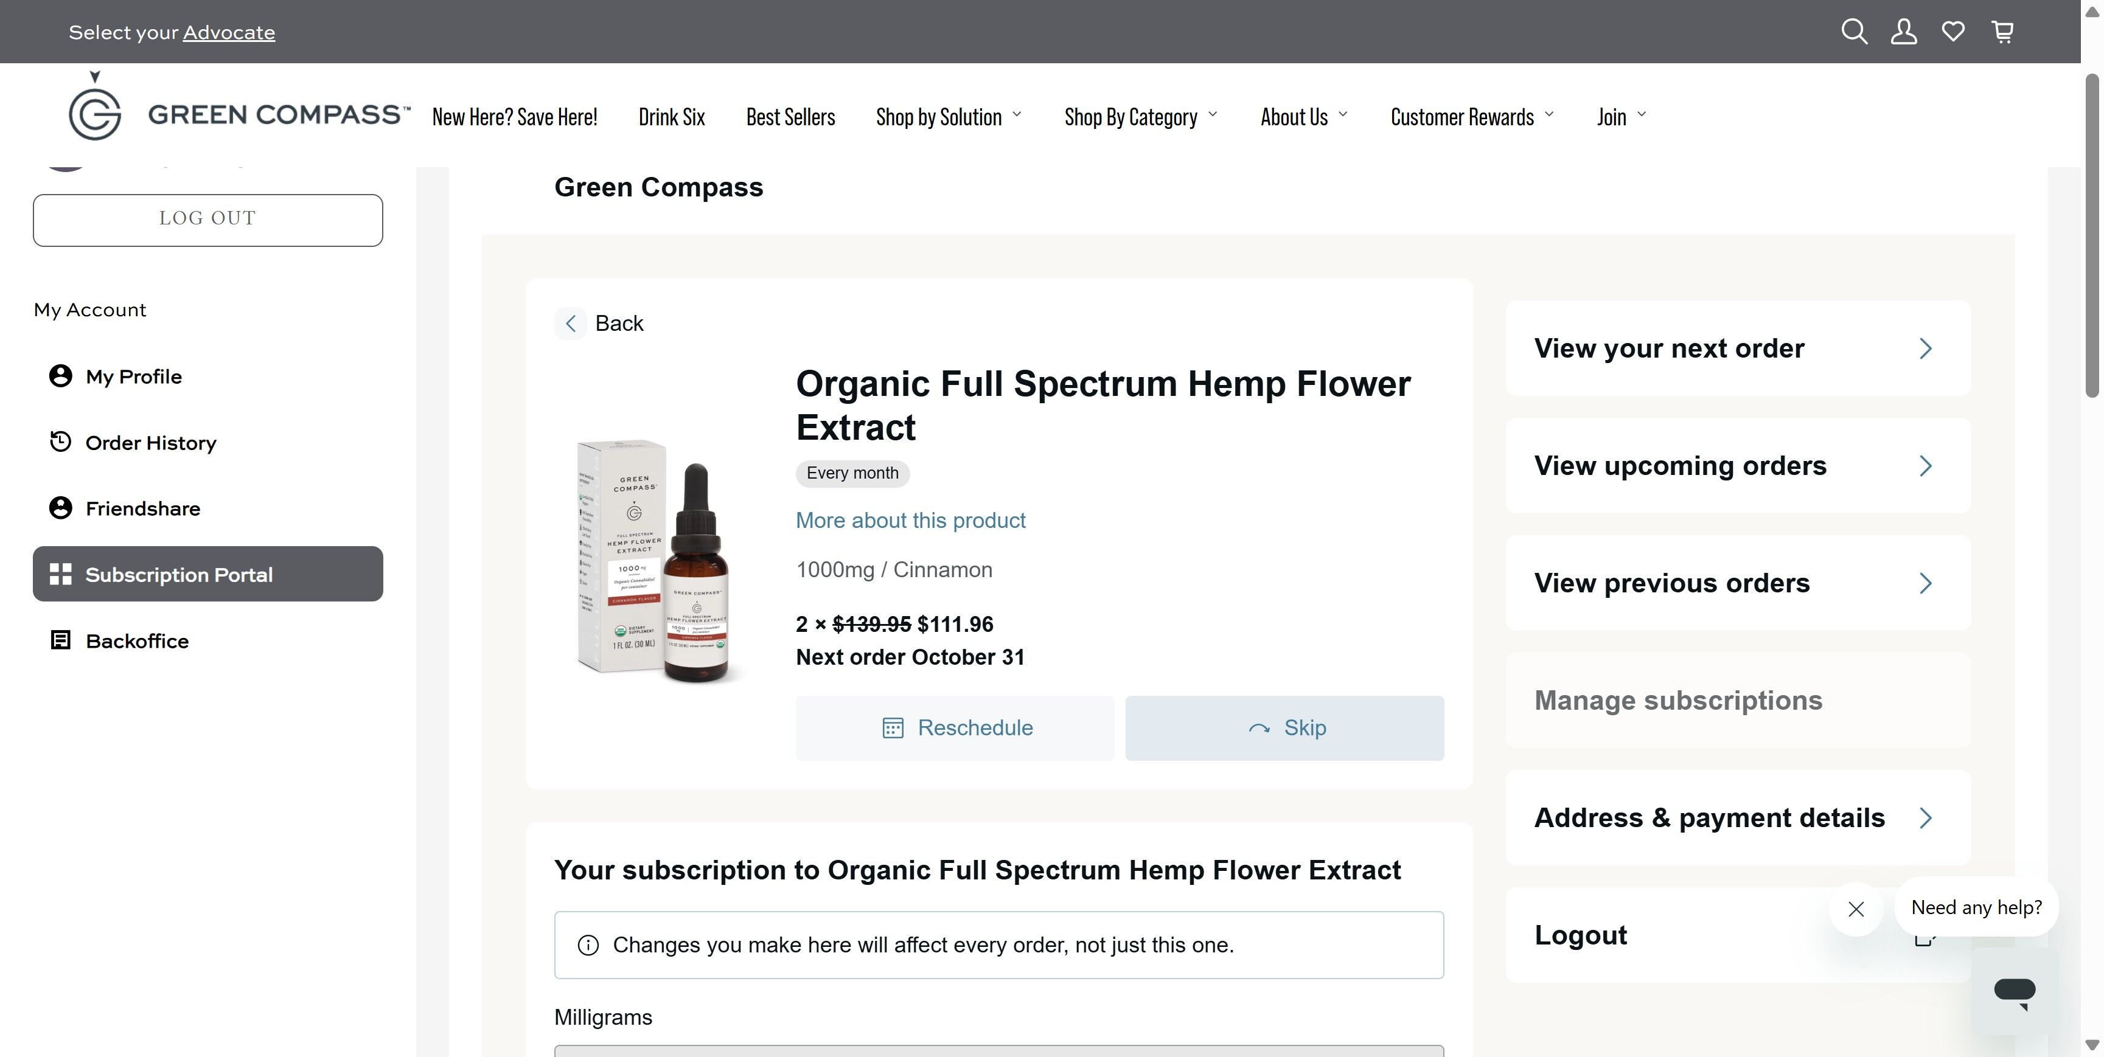Open View upcoming orders

[x=1738, y=465]
